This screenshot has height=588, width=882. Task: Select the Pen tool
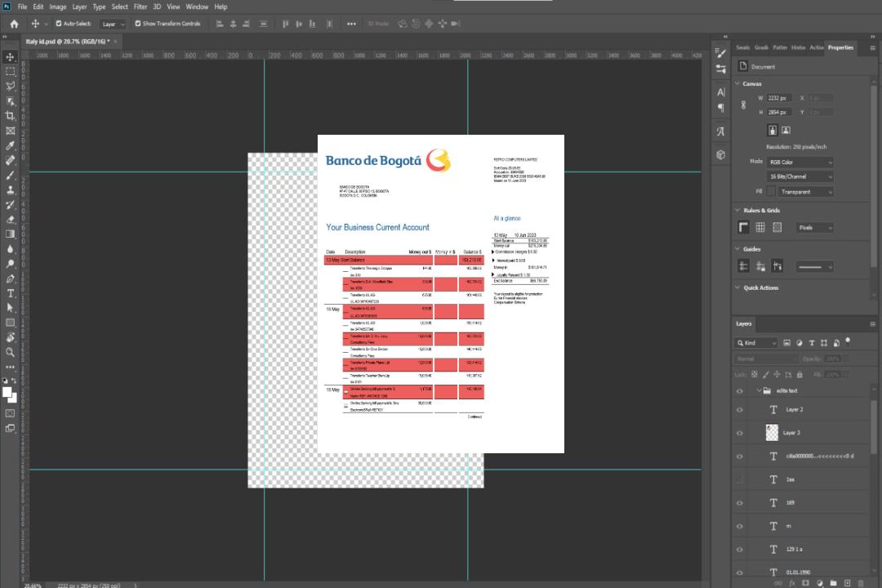coord(10,278)
